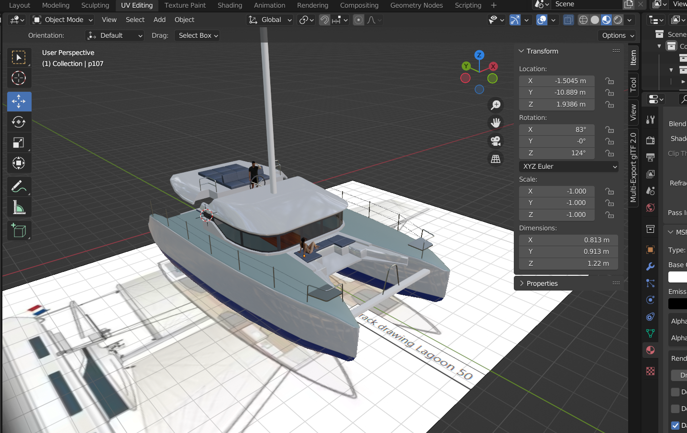Switch to material preview shading
This screenshot has width=687, height=433.
coord(606,20)
